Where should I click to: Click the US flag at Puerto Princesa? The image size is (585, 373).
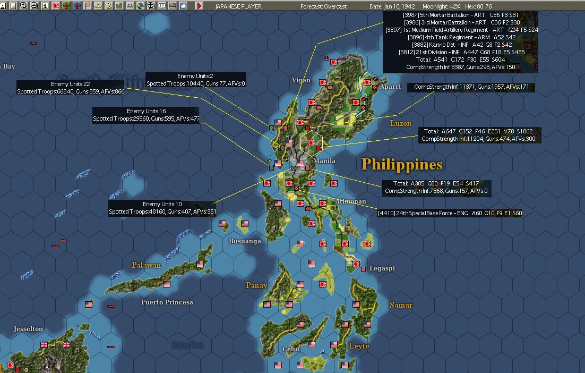pyautogui.click(x=167, y=284)
